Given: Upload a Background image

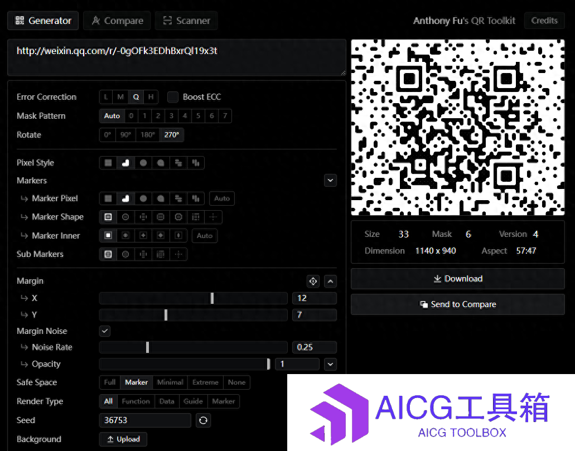Looking at the screenshot, I should [x=123, y=439].
